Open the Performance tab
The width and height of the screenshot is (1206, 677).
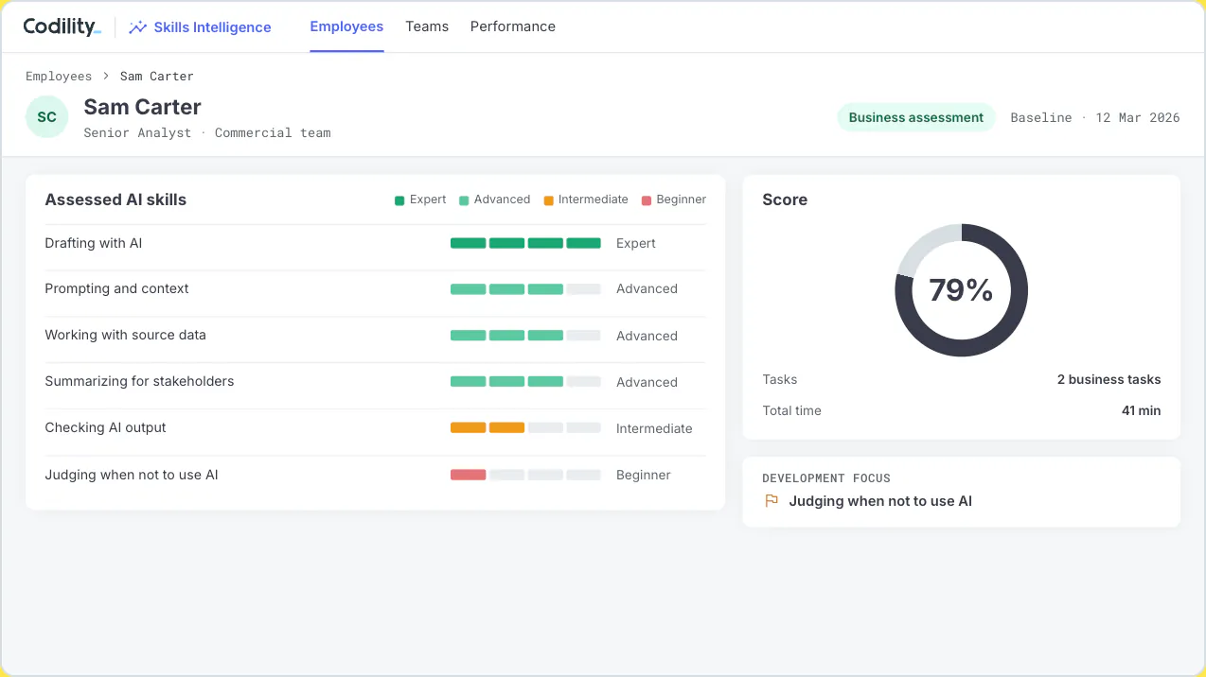513,26
